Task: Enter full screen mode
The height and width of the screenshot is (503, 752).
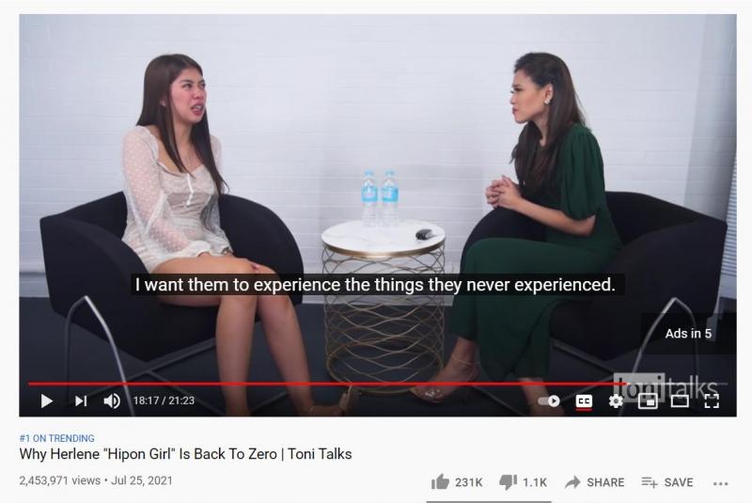Action: tap(712, 401)
